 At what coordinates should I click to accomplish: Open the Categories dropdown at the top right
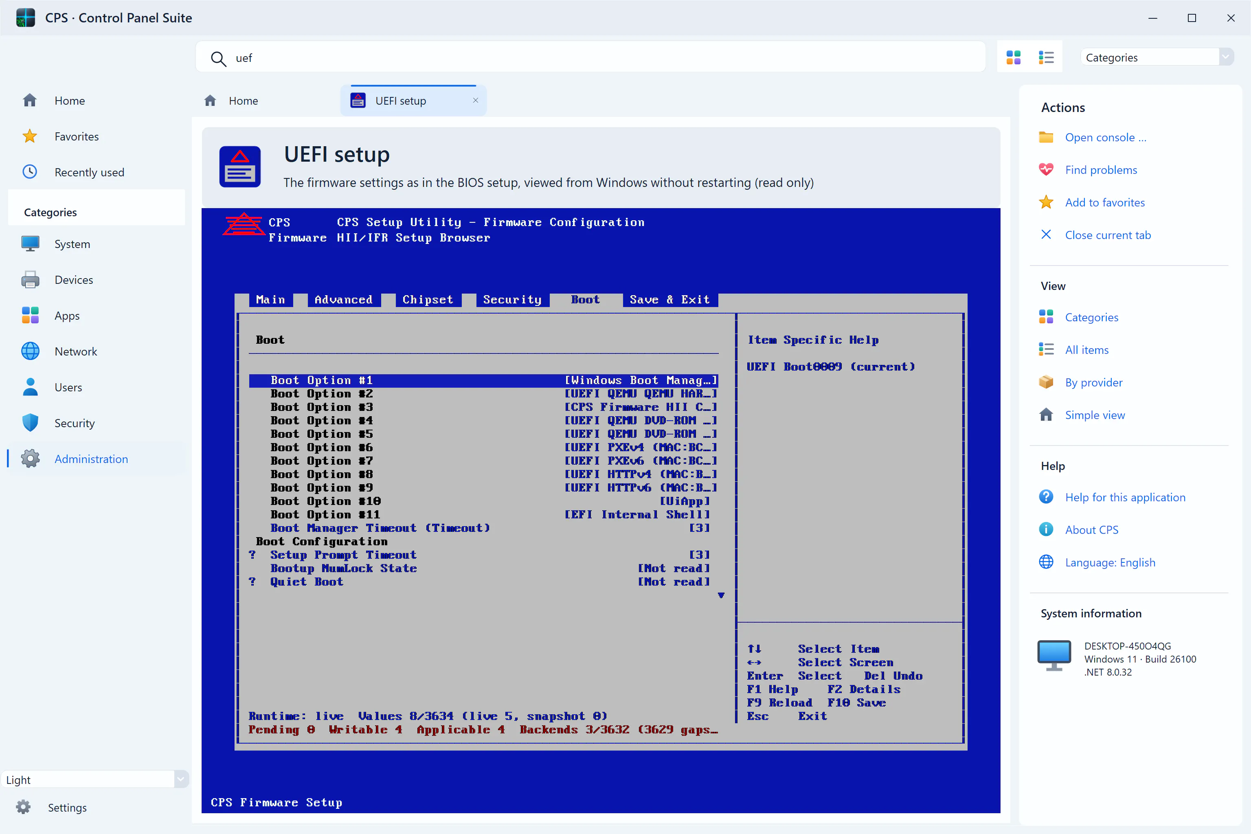(1157, 57)
